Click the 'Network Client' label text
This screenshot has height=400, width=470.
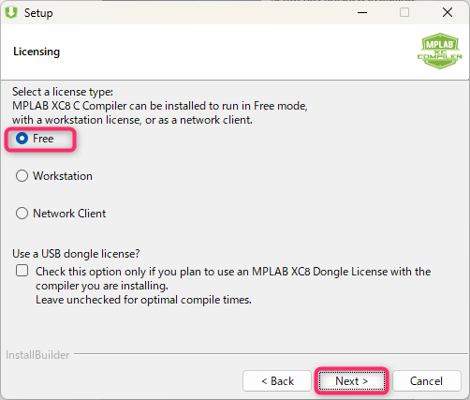point(69,214)
